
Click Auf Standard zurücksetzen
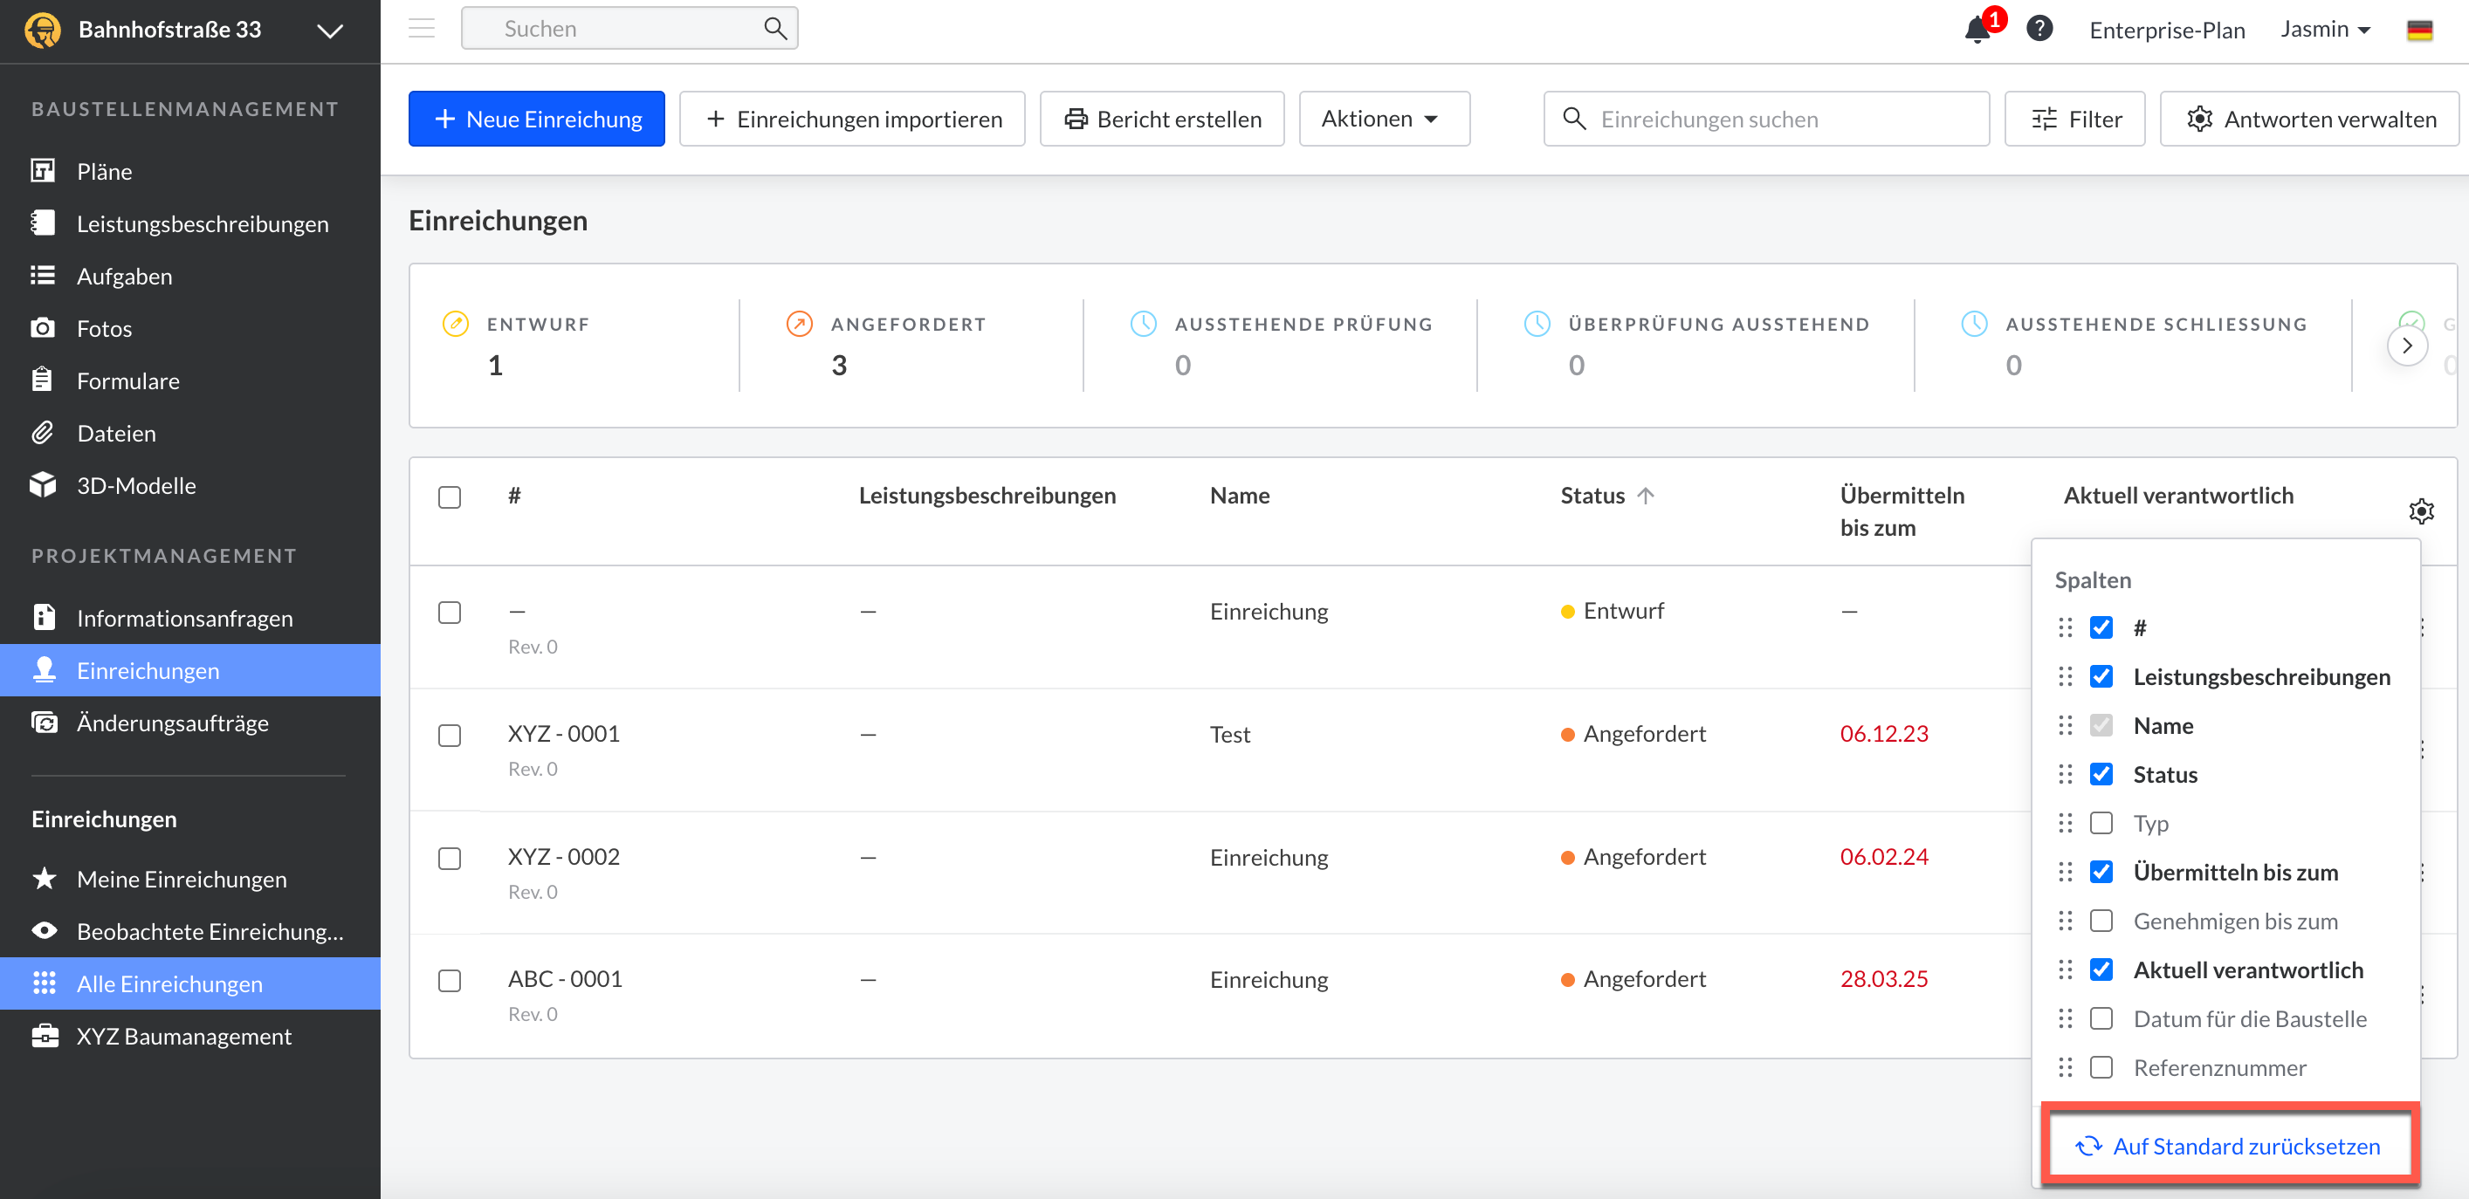point(2230,1146)
